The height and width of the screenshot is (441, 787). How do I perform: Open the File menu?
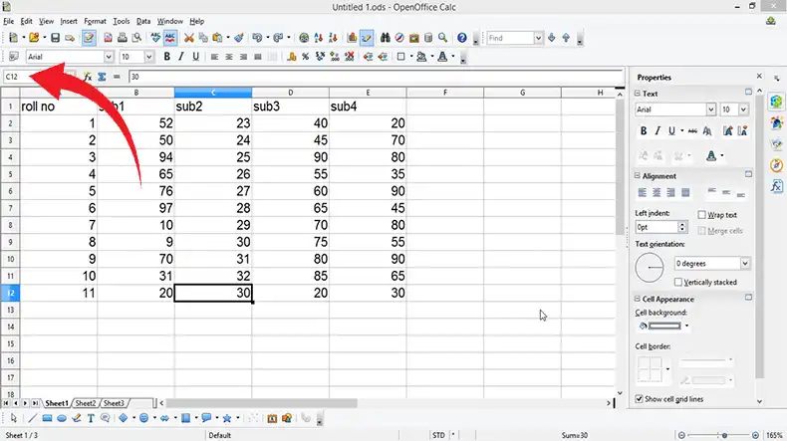pos(9,21)
